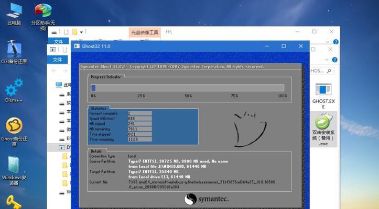The width and height of the screenshot is (379, 209).
Task: Expand ribbon chevron in front Explorer window
Action: [x=327, y=60]
